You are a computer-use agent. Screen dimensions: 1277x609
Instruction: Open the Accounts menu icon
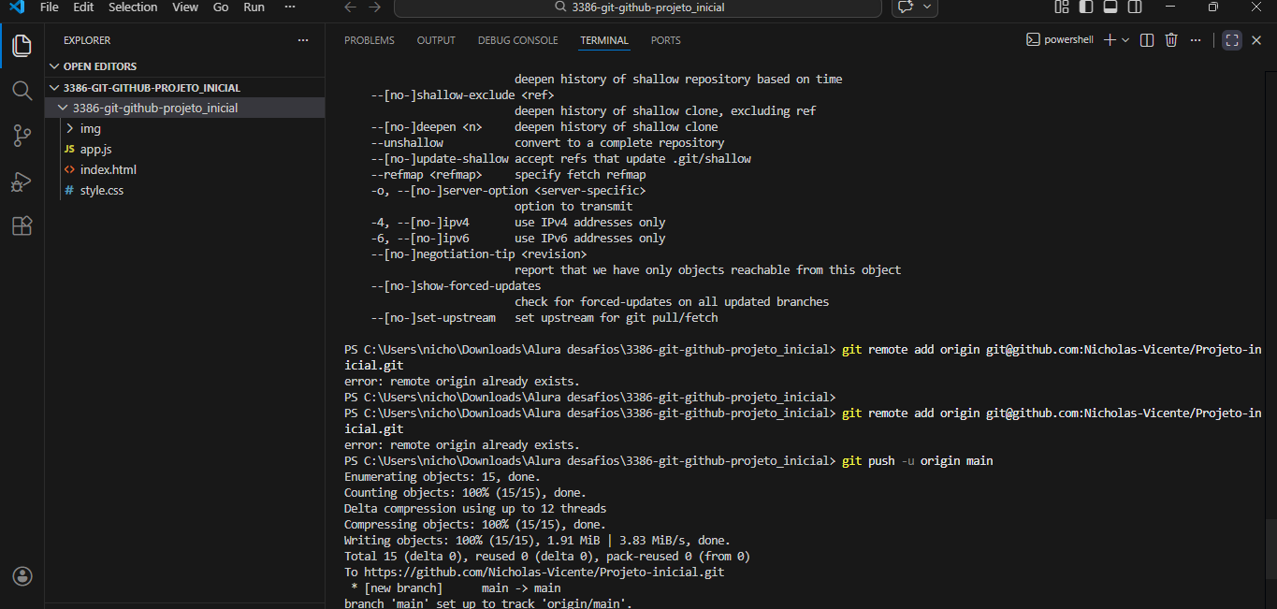pos(22,576)
